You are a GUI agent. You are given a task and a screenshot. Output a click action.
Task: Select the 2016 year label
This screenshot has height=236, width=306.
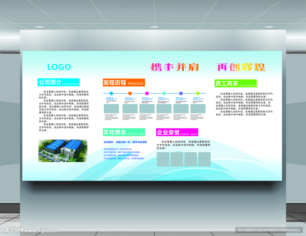pos(181,99)
